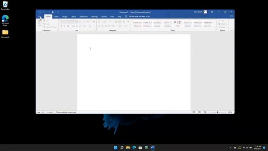The width and height of the screenshot is (268, 151).
Task: Open the Windows Start menu
Action: [x=116, y=148]
